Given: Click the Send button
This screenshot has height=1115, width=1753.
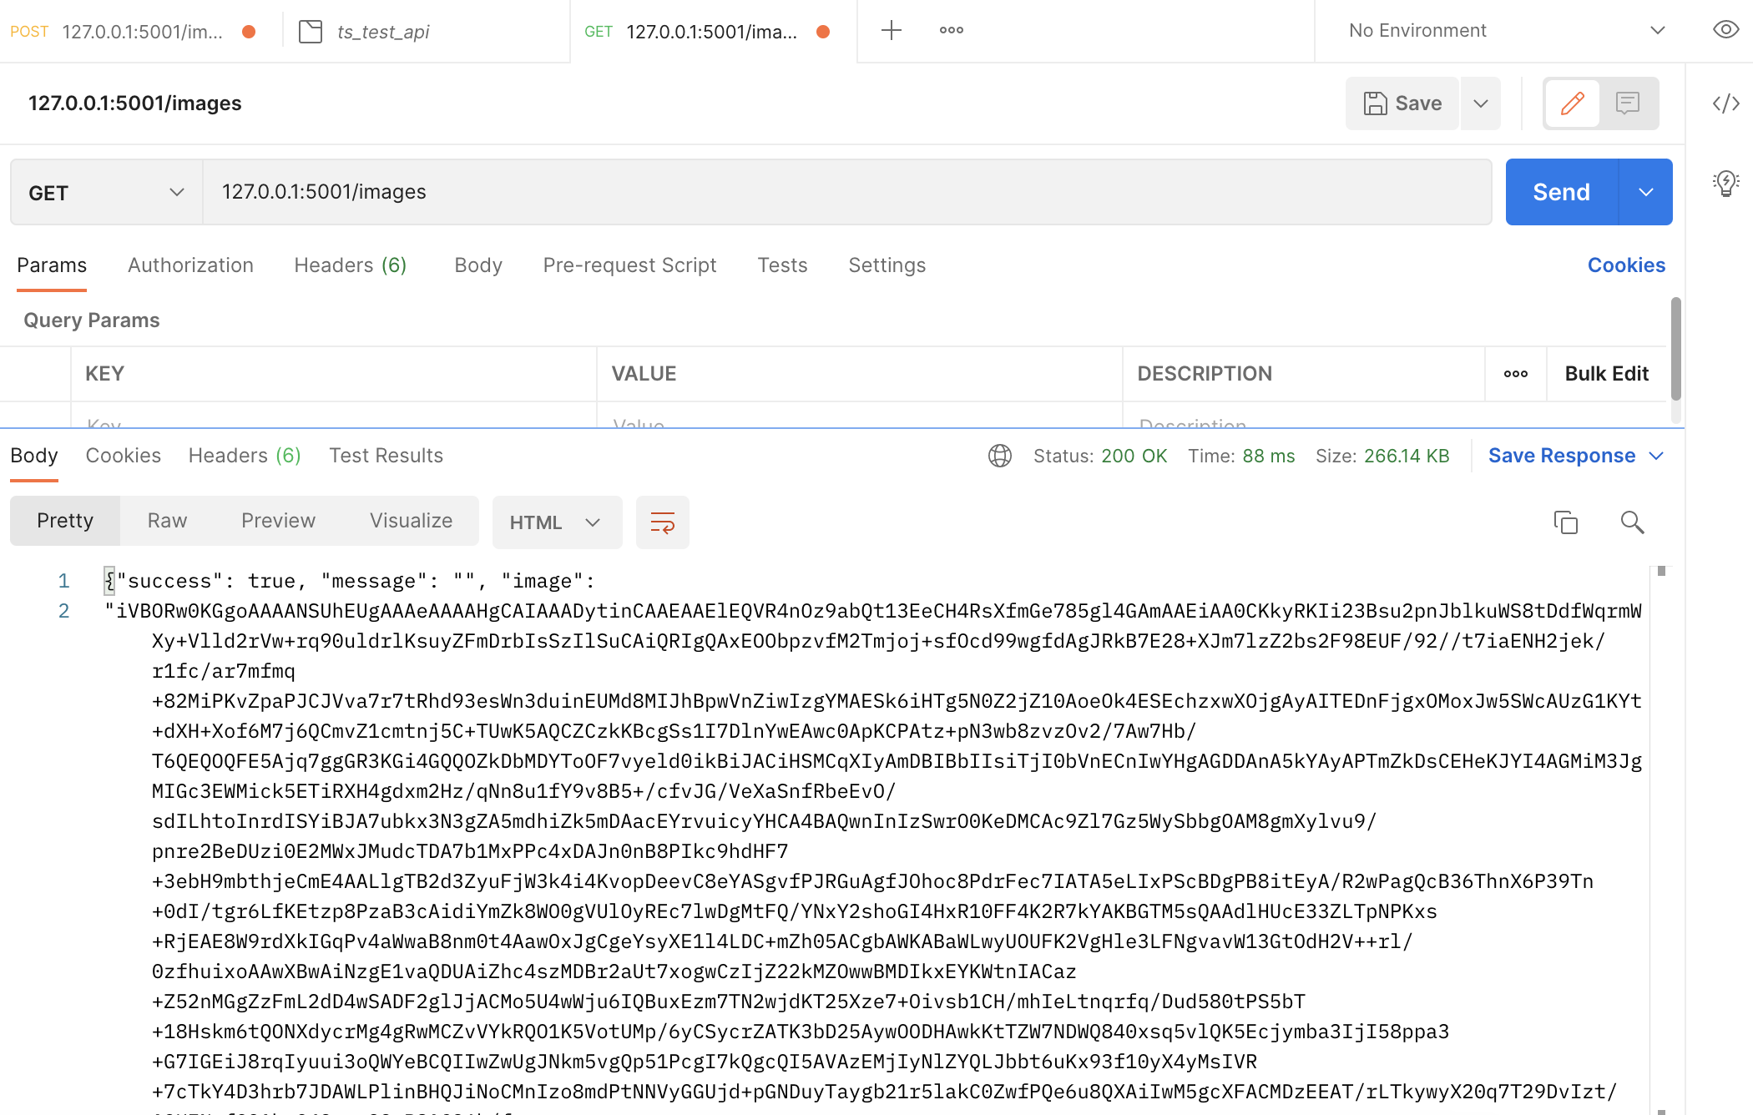Looking at the screenshot, I should [x=1560, y=191].
